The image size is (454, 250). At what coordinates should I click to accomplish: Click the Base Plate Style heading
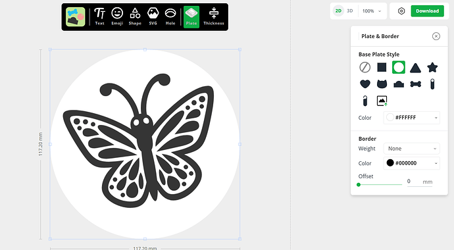pyautogui.click(x=379, y=55)
